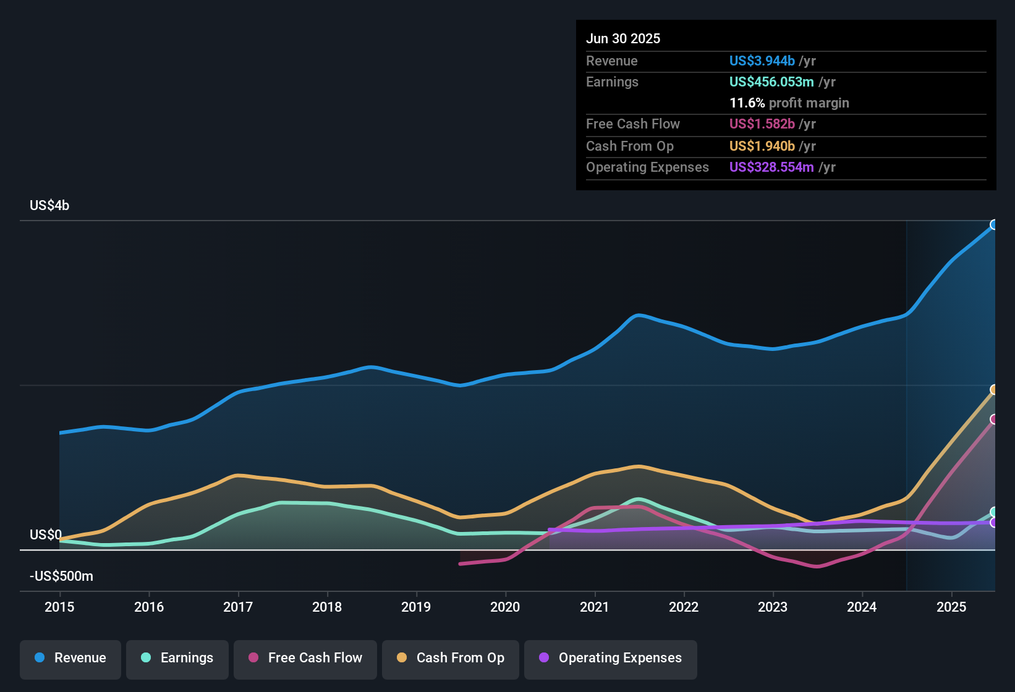
Task: Click the US$3.944b revenue value
Action: tap(762, 61)
